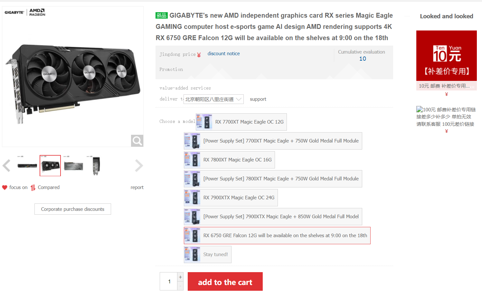Image resolution: width=482 pixels, height=293 pixels.
Task: Open the discount notice link
Action: 223,54
